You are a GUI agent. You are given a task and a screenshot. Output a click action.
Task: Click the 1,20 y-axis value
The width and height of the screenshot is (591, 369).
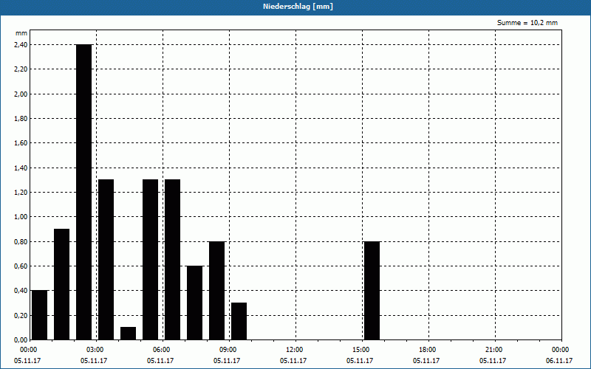coord(21,193)
